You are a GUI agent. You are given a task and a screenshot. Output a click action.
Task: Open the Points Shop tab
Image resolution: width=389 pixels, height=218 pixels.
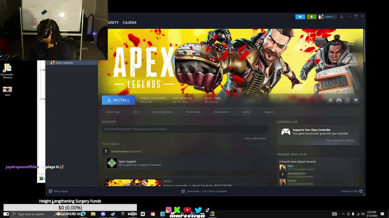coord(193,112)
